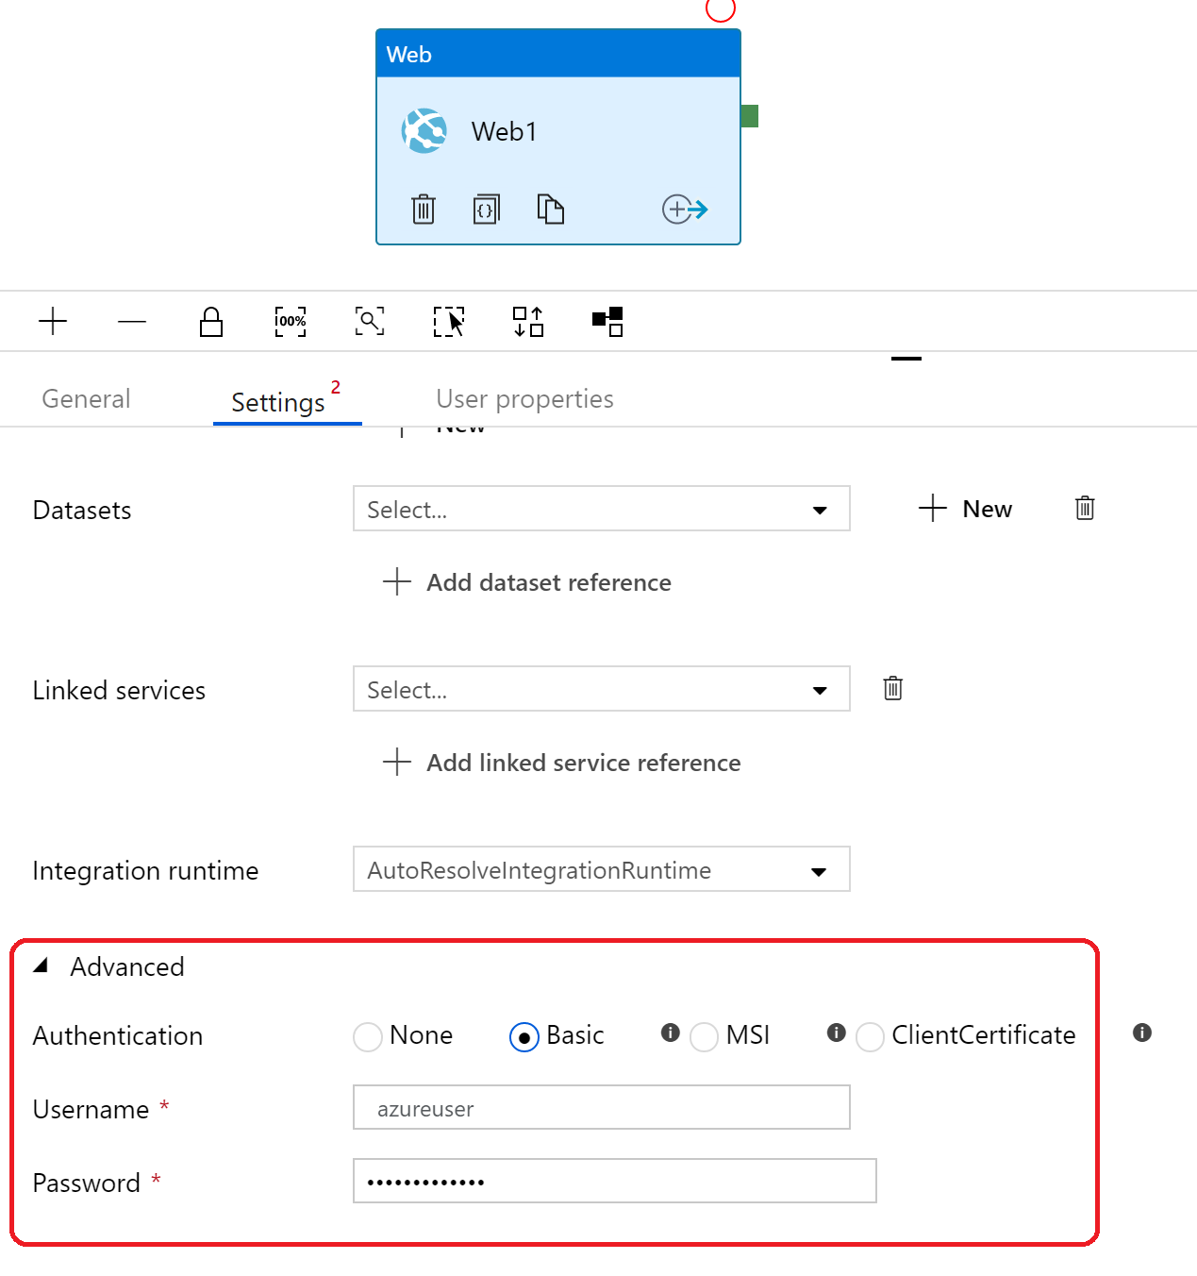The height and width of the screenshot is (1276, 1197).
Task: Click the Web1 activity name
Action: [x=505, y=131]
